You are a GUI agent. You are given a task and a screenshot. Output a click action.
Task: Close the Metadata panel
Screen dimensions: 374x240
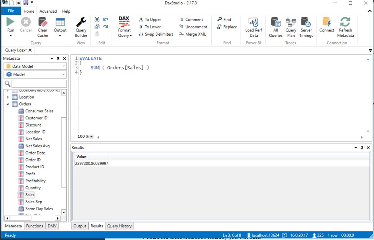[64, 58]
